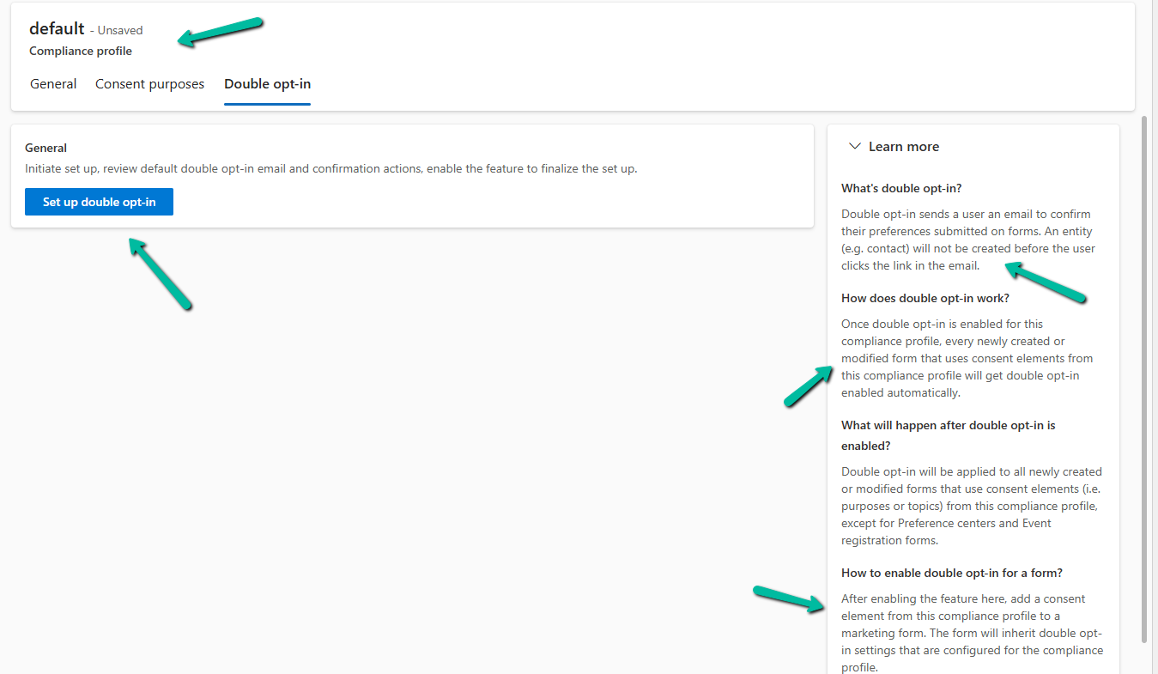Click the Learn more title text
Screen dimensions: 1158x674
click(x=903, y=146)
